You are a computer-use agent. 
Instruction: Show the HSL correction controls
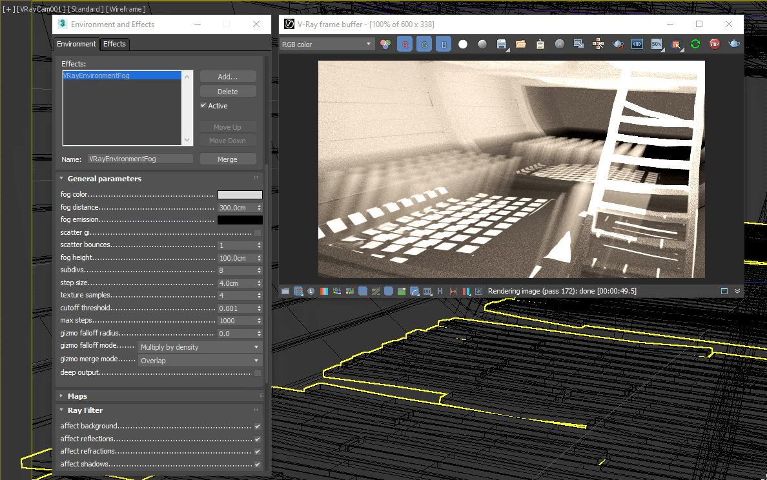point(337,291)
